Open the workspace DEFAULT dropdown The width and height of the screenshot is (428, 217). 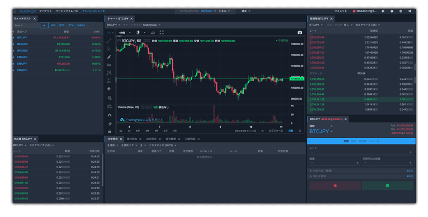click(209, 11)
